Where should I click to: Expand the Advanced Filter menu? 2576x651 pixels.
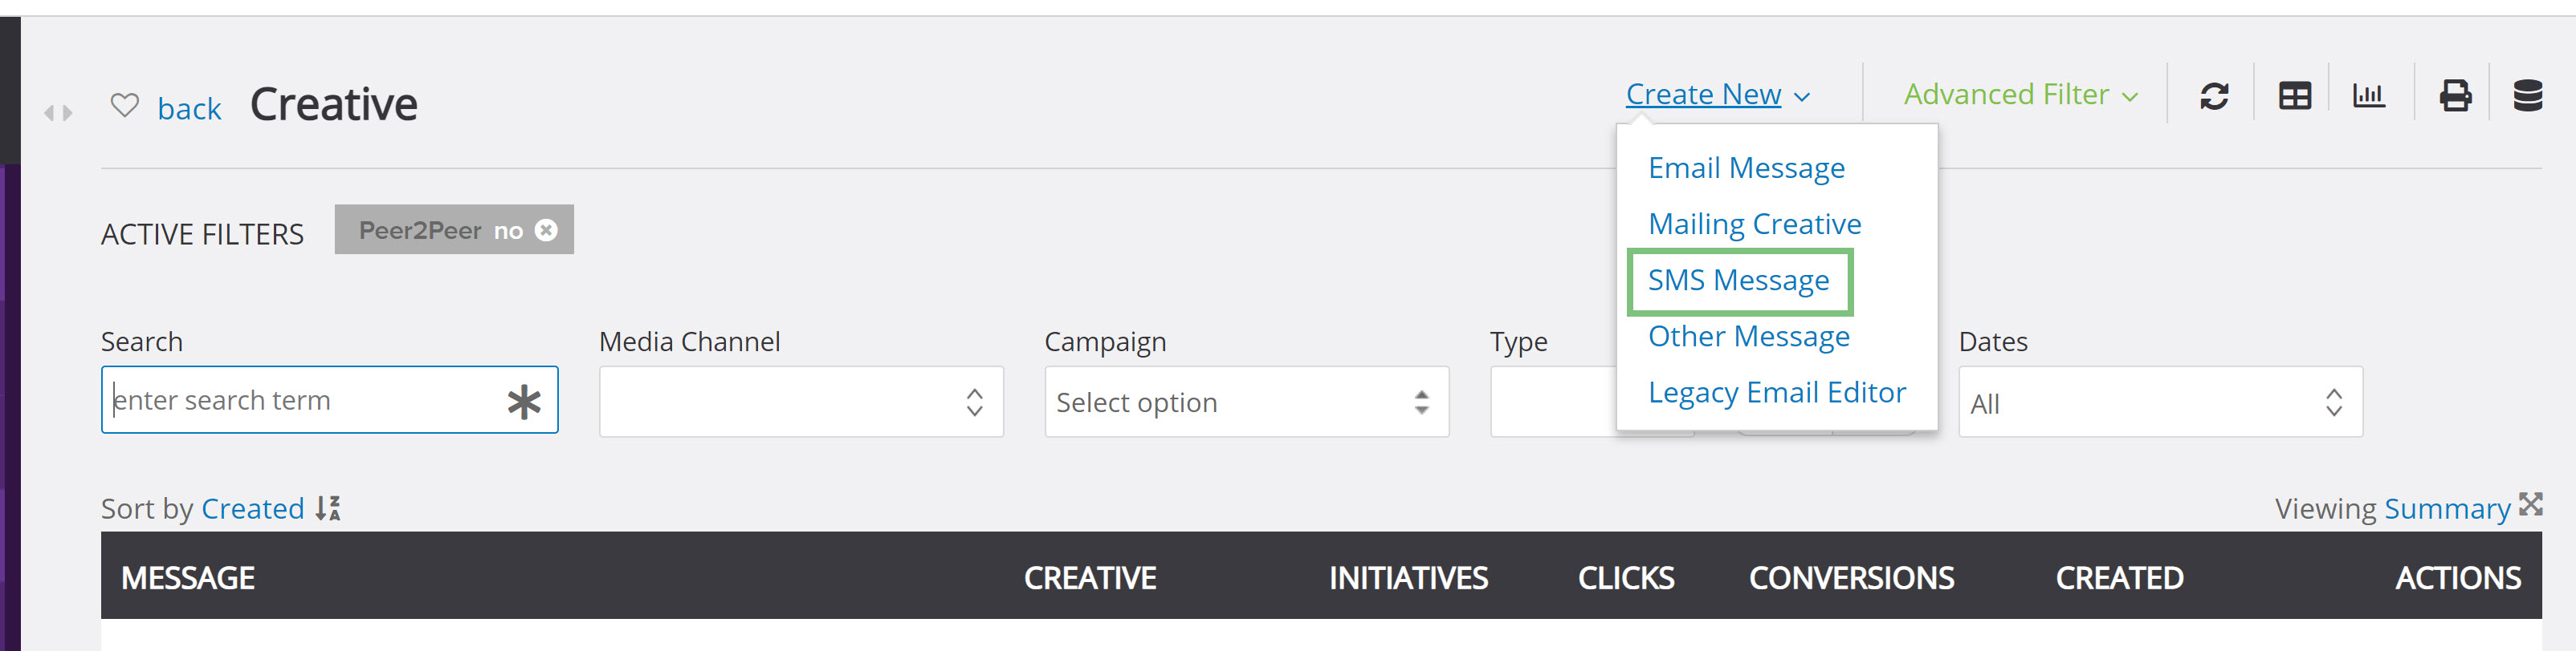click(x=2020, y=94)
